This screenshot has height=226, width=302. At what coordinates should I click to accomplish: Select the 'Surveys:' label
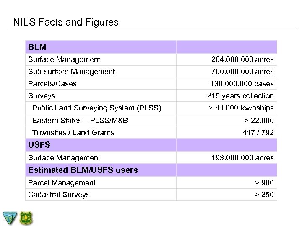point(43,96)
